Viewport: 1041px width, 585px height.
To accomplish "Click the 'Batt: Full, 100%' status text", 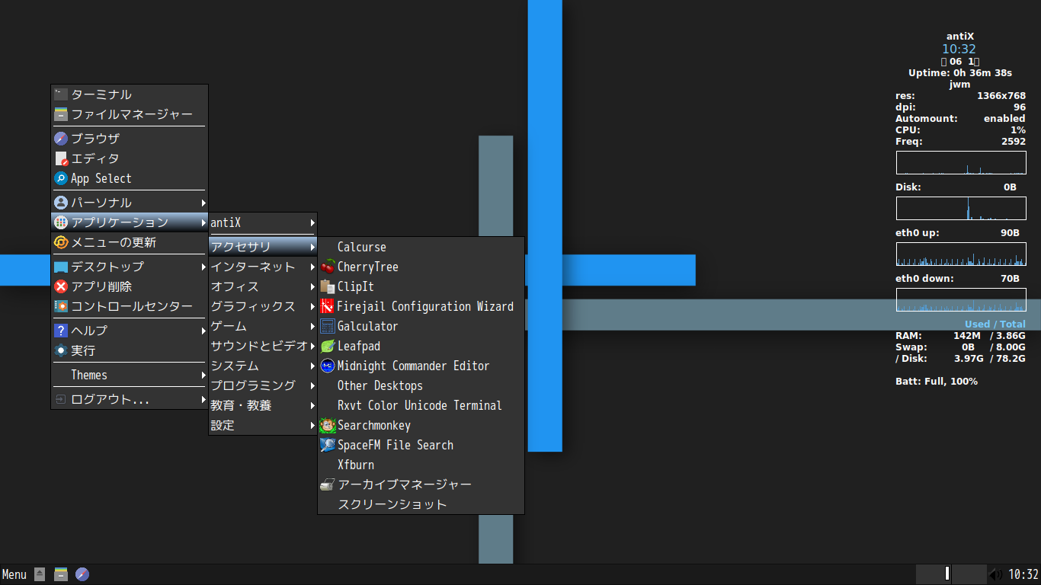I will (x=937, y=381).
